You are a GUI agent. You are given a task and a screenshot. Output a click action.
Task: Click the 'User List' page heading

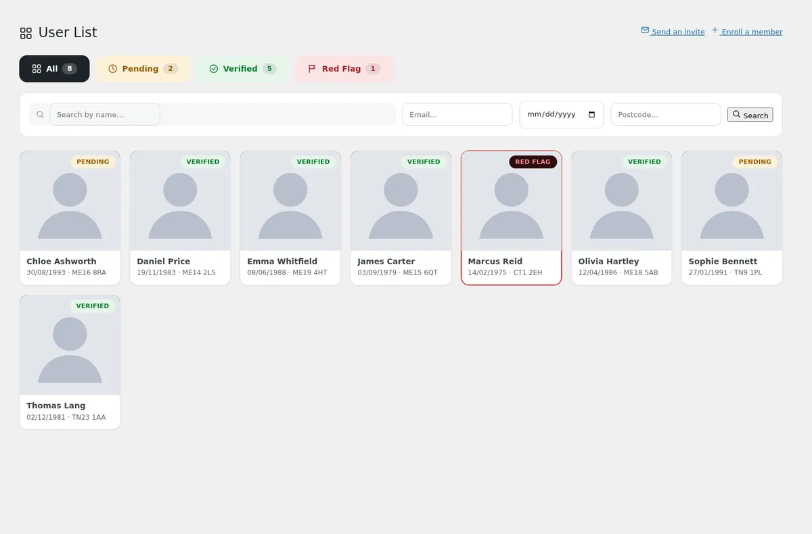(x=68, y=32)
